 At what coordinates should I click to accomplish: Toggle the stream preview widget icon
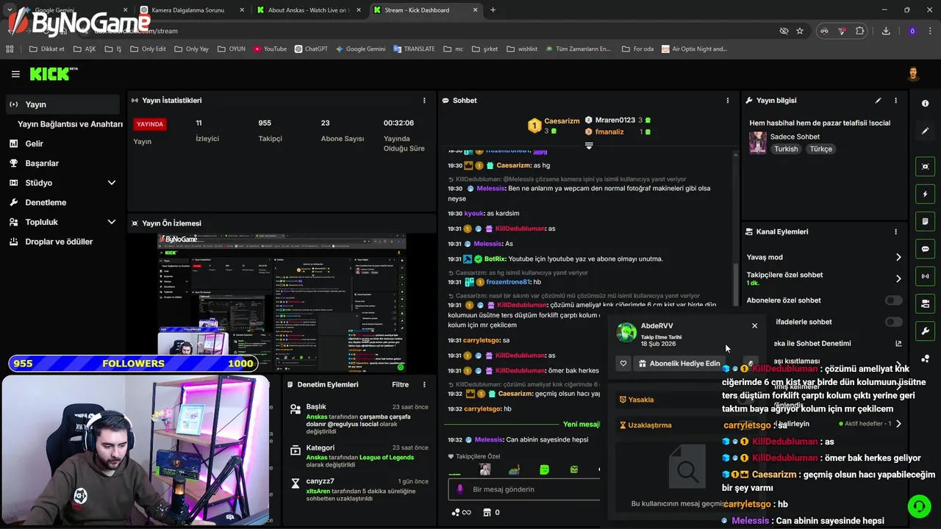[925, 167]
